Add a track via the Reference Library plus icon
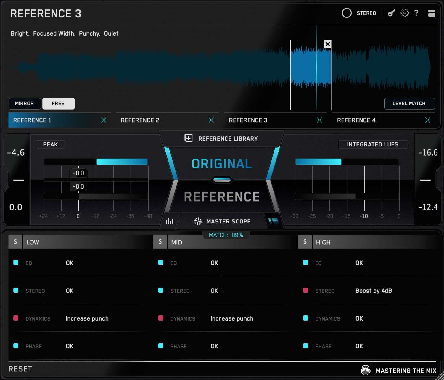This screenshot has height=380, width=444. (x=188, y=138)
